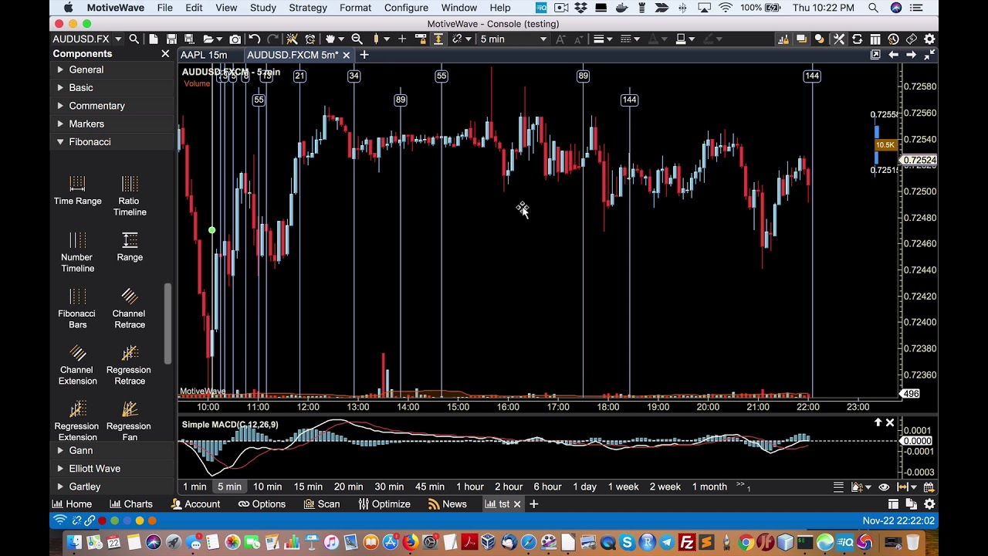988x556 pixels.
Task: Select the Number Timeline component
Action: click(x=77, y=252)
